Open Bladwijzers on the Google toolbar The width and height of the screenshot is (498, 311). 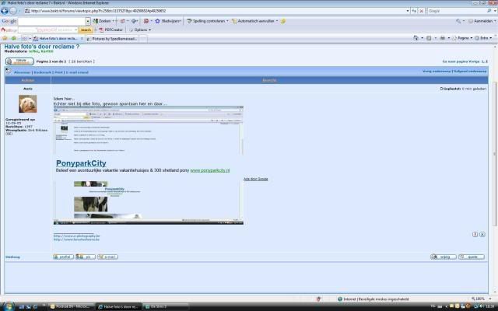pos(168,21)
